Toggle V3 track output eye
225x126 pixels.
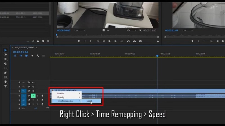click(x=33, y=83)
